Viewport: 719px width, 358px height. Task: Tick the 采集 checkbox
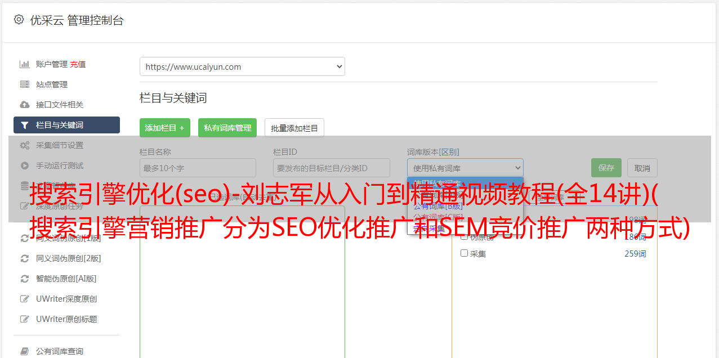click(465, 253)
